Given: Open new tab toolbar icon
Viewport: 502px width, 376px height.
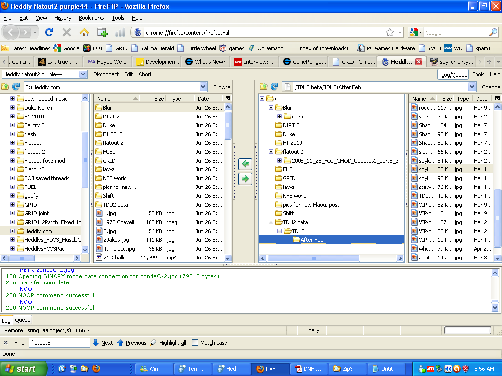Looking at the screenshot, I should [102, 32].
